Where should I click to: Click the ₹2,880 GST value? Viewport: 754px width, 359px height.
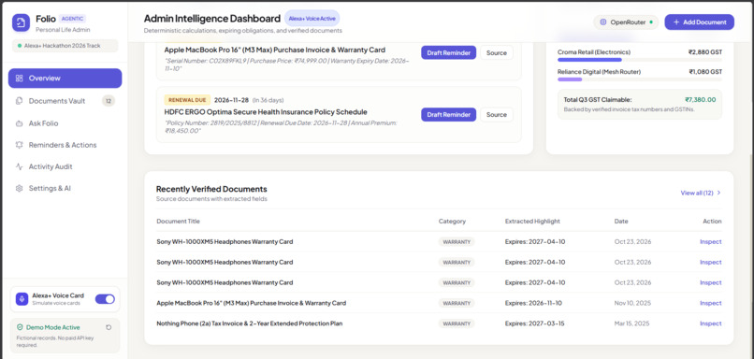(705, 52)
